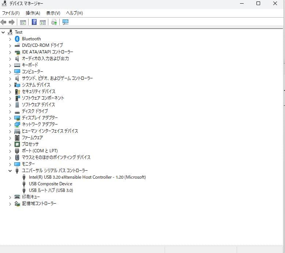The height and width of the screenshot is (253, 285).
Task: Expand the システム デバイス arrow
Action: coord(10,85)
